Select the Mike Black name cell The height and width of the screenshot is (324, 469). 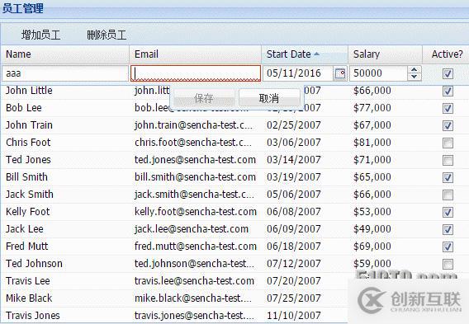pyautogui.click(x=29, y=298)
